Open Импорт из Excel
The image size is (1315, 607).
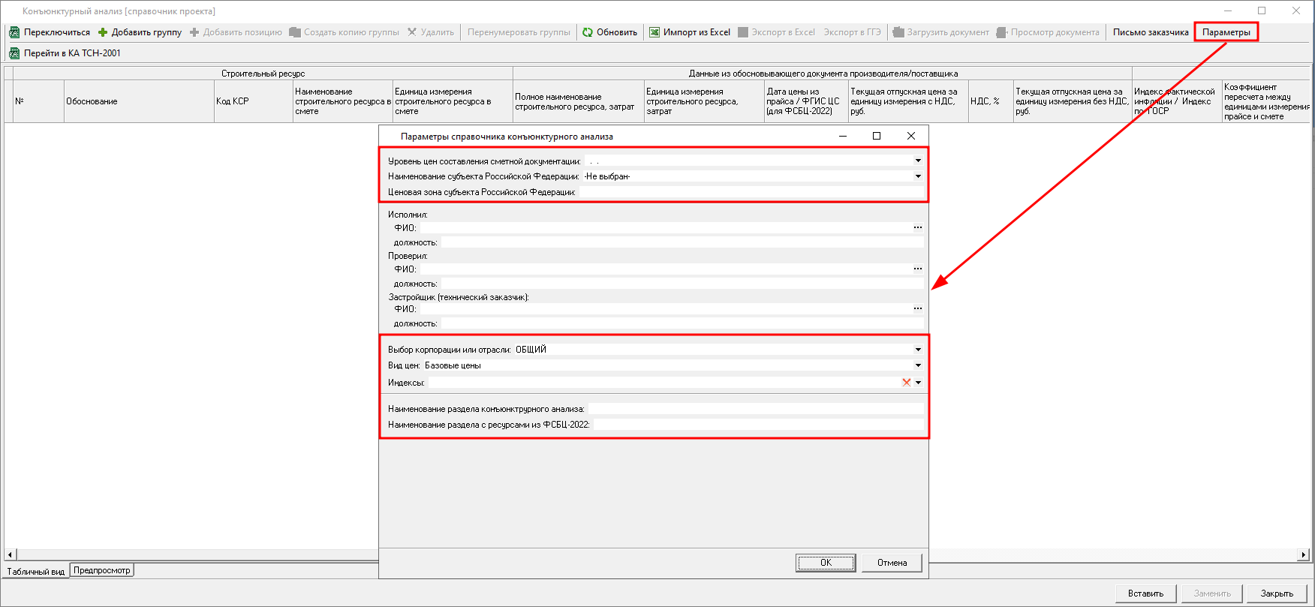tap(689, 32)
